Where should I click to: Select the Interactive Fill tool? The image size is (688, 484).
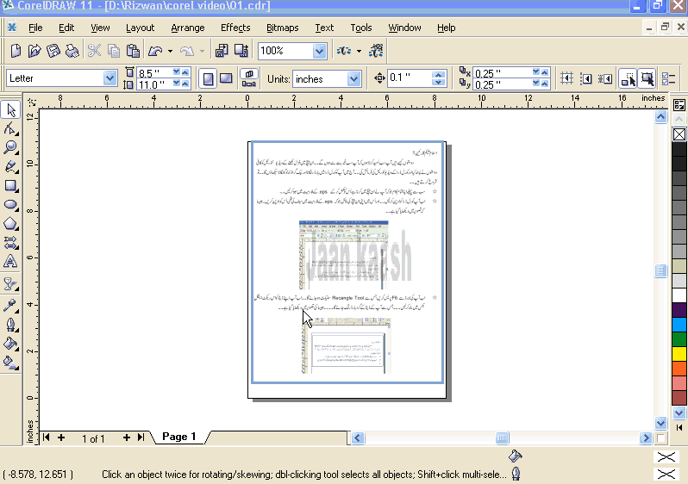click(x=10, y=362)
